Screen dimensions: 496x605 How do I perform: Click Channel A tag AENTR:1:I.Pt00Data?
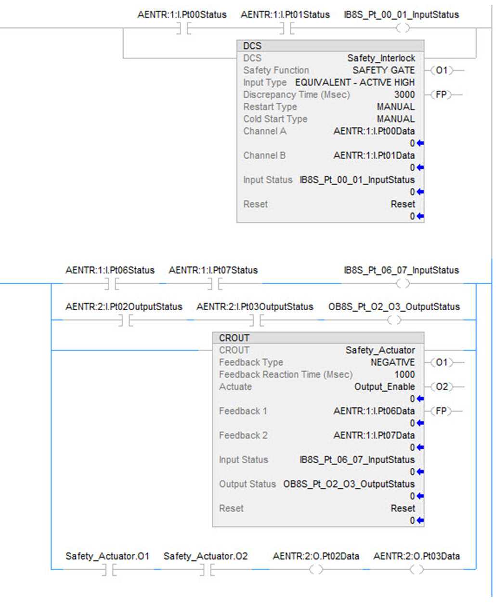coord(374,131)
